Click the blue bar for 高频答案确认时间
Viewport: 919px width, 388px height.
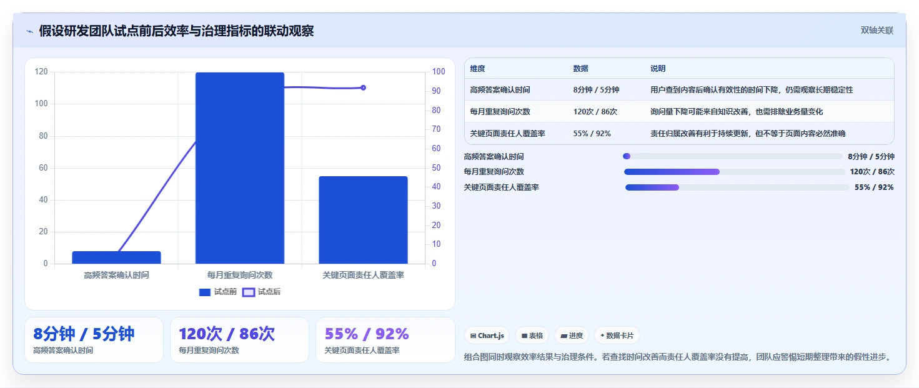coord(116,257)
